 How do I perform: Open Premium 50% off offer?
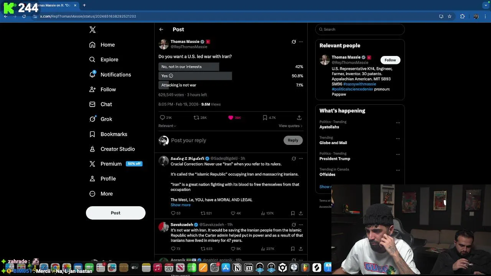[116, 164]
